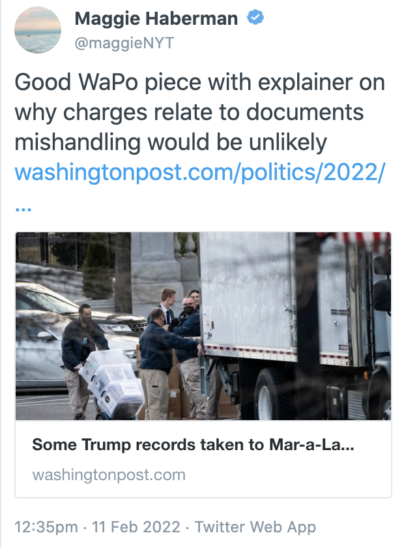This screenshot has height=548, width=404.
Task: Open Maggie Haberman's profile avatar
Action: [x=38, y=30]
